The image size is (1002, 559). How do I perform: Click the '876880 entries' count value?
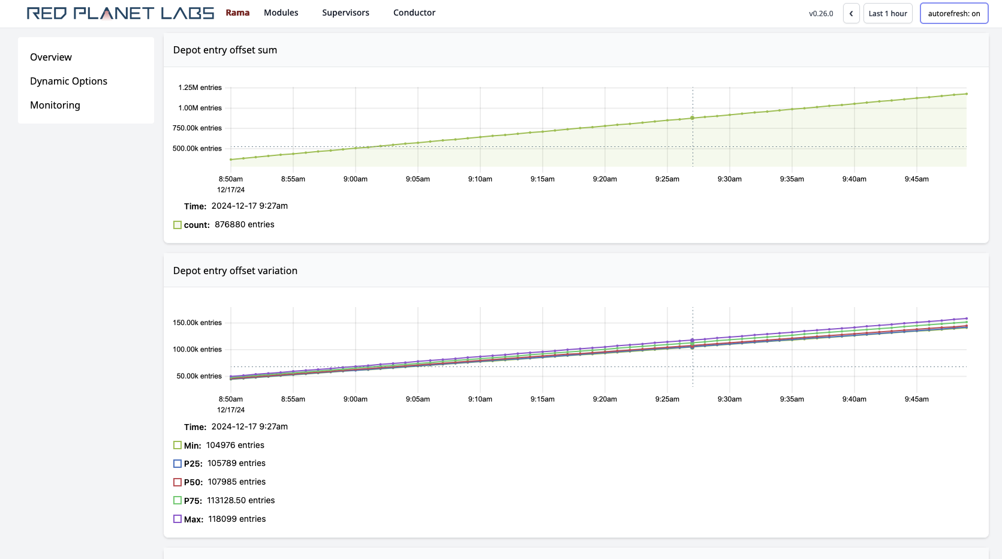(x=245, y=224)
